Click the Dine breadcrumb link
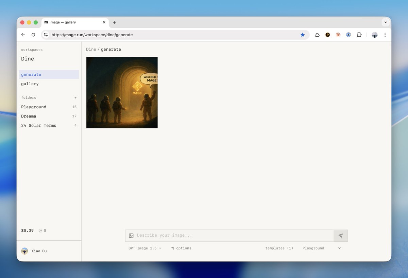This screenshot has width=408, height=278. [91, 49]
